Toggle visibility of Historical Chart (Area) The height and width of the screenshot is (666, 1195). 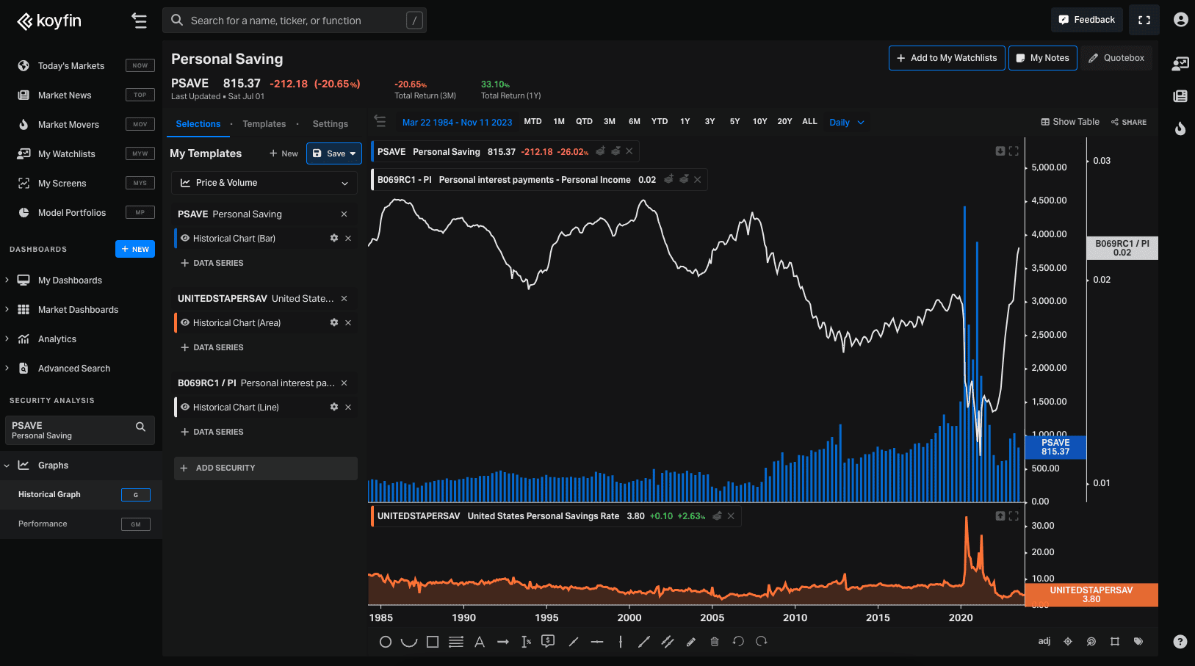pyautogui.click(x=185, y=323)
